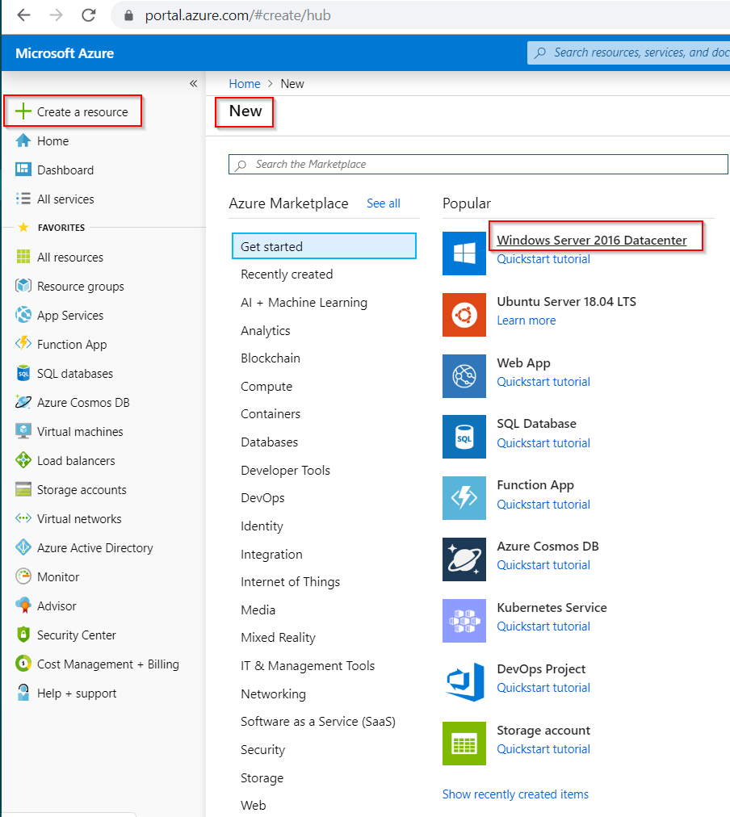Click the Storage accounts icon in sidebar
Screen dimensions: 730x817
coord(23,489)
